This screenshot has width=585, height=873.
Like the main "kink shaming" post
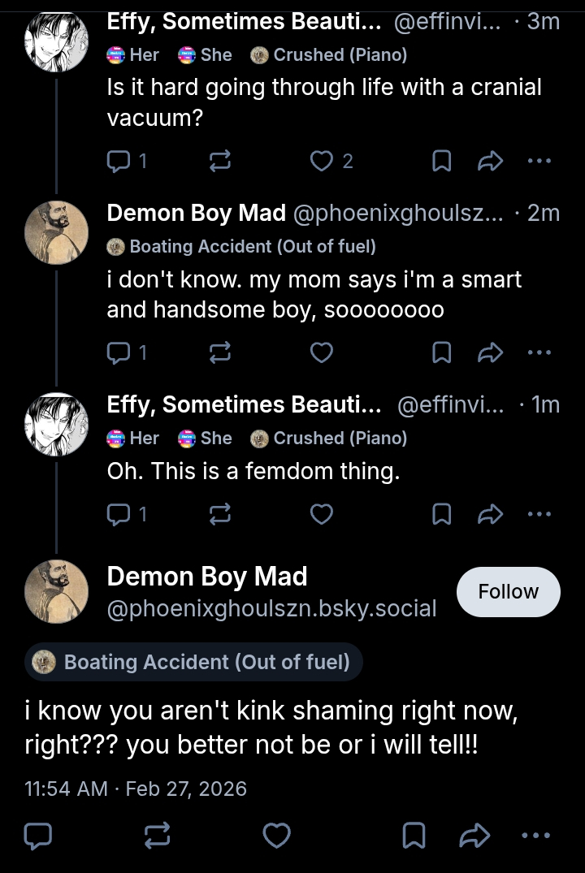278,835
